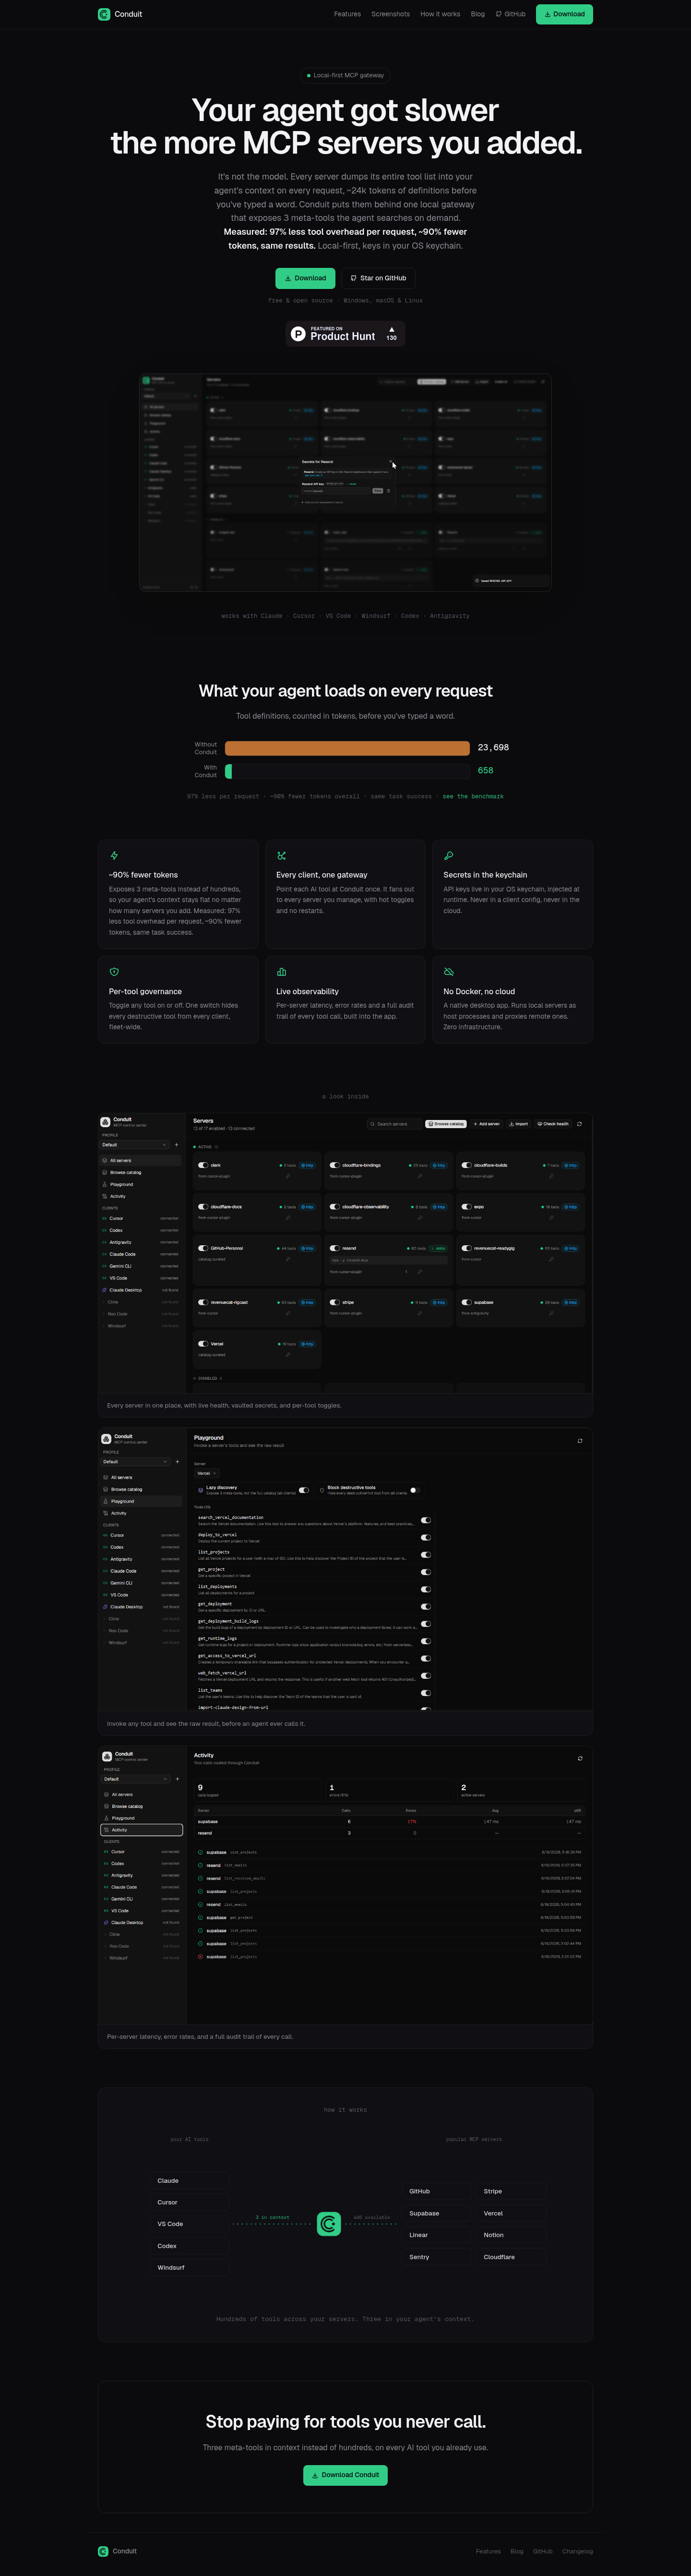Toggle the stripe server switch
The image size is (691, 2576).
tap(335, 1303)
